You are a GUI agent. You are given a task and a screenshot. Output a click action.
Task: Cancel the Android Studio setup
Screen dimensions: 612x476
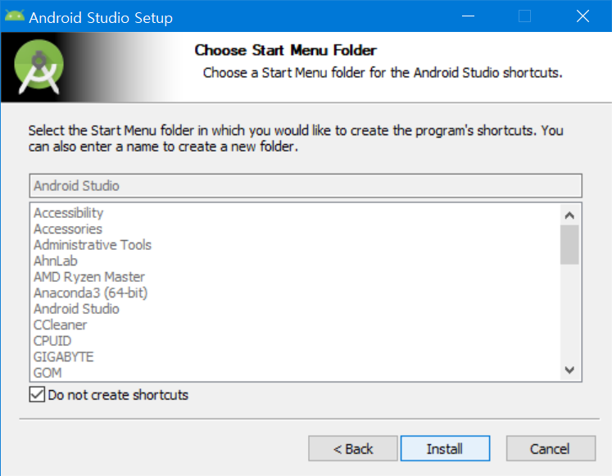coord(551,449)
